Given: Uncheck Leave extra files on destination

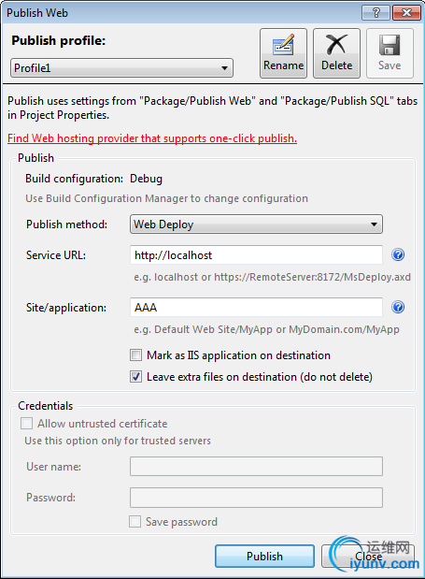Looking at the screenshot, I should coord(136,377).
